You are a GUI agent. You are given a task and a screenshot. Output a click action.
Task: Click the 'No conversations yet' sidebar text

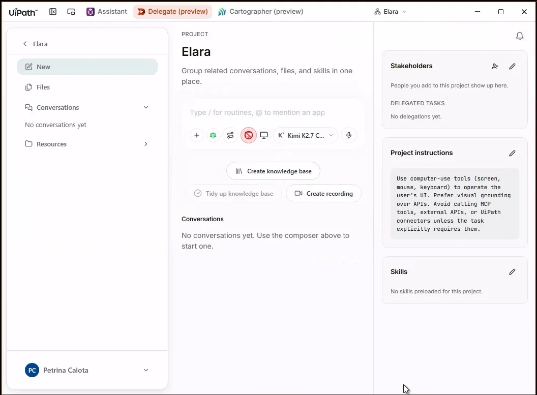tap(55, 125)
